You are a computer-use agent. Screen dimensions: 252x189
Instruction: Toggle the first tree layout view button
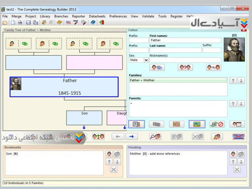pyautogui.click(x=136, y=124)
